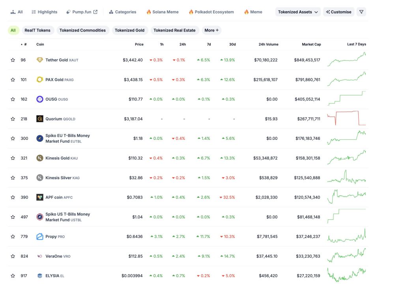Open the Polkadot Ecosystem tab

(211, 12)
